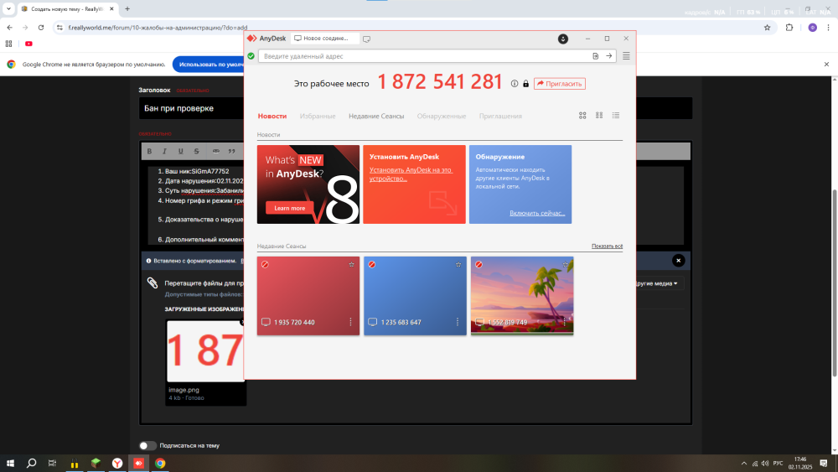Open the YouTube bookmark icon
This screenshot has height=472, width=838.
[28, 44]
